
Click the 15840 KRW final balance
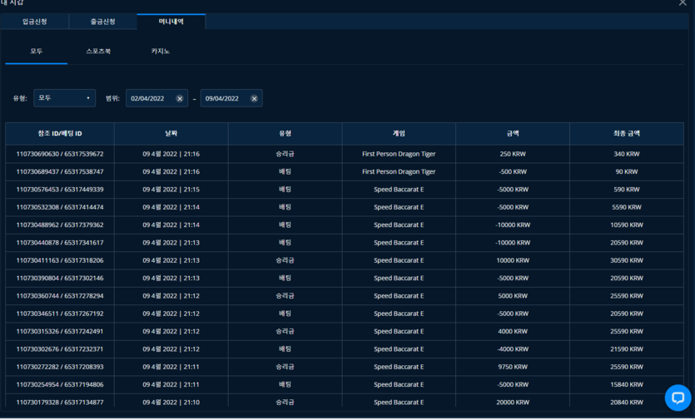(x=627, y=384)
